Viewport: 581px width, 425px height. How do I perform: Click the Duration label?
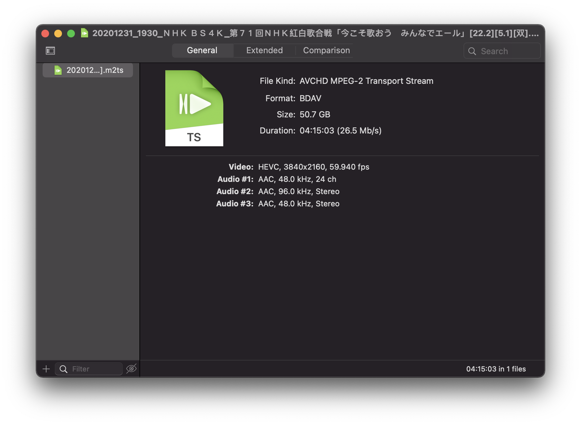point(277,131)
